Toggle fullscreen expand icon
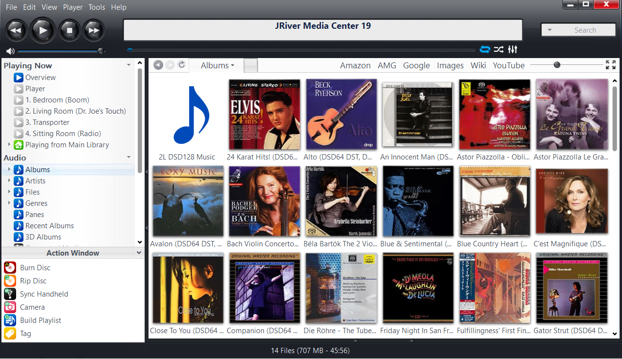The width and height of the screenshot is (622, 359). [610, 65]
